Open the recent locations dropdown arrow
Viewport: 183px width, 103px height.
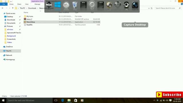pyautogui.click(x=10, y=8)
